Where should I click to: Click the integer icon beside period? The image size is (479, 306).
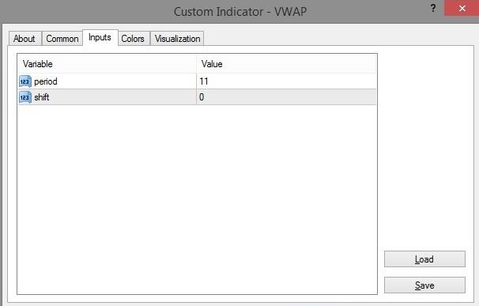point(25,81)
